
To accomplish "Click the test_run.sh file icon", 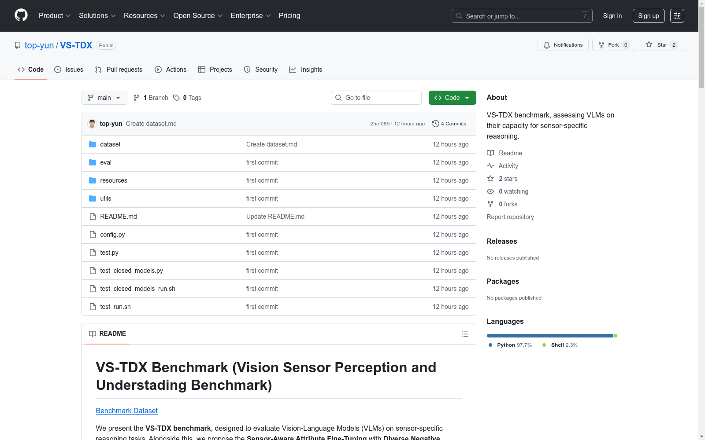I will pos(93,307).
